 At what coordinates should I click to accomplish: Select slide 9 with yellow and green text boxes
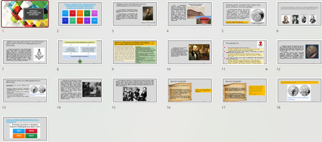(x=135, y=52)
